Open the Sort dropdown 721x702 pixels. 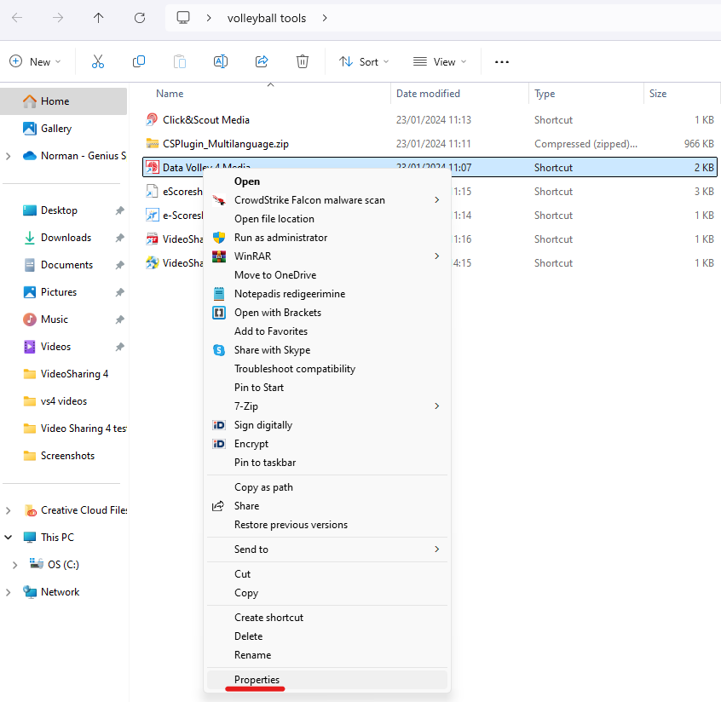(x=364, y=61)
